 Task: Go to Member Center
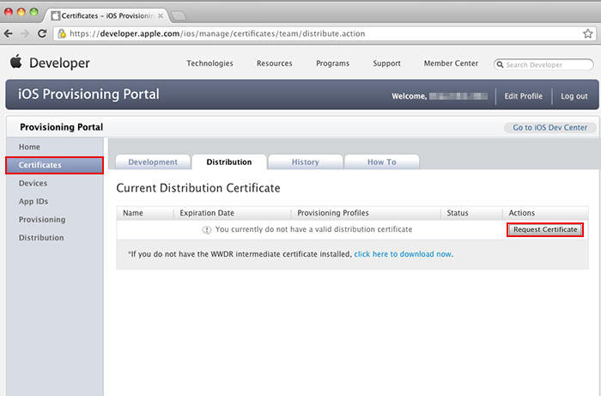451,64
